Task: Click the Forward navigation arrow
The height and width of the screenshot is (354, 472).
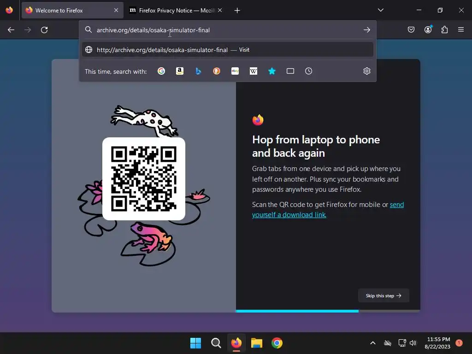Action: pyautogui.click(x=28, y=30)
